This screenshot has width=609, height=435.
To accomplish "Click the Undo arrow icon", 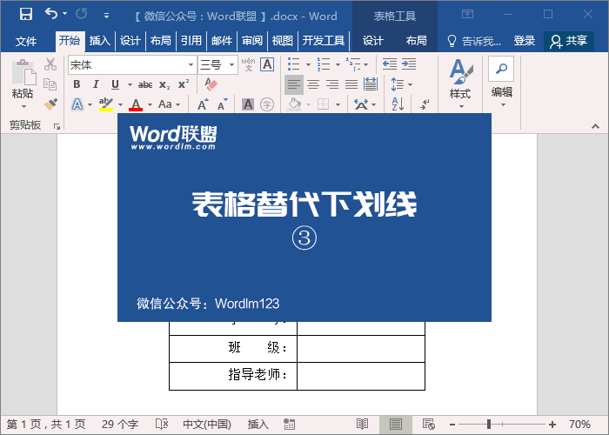I will click(x=50, y=14).
